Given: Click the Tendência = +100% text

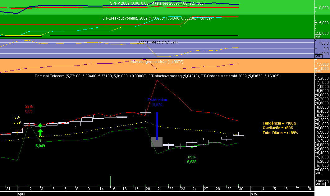Looking at the screenshot, I should (x=279, y=123).
